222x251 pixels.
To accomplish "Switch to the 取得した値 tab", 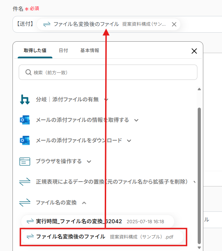I will pyautogui.click(x=35, y=50).
